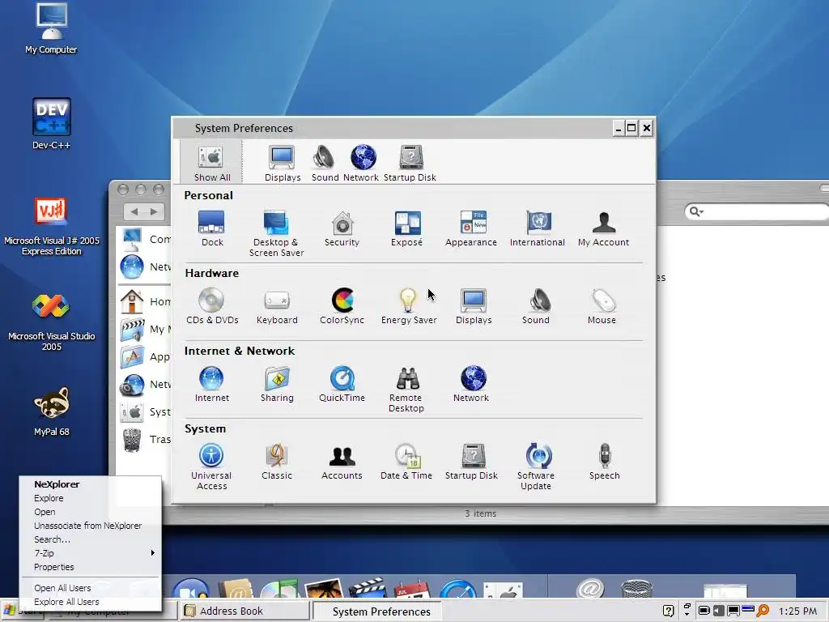Screen dimensions: 829x622
Task: Open Displays in the Hardware section
Action: click(474, 305)
